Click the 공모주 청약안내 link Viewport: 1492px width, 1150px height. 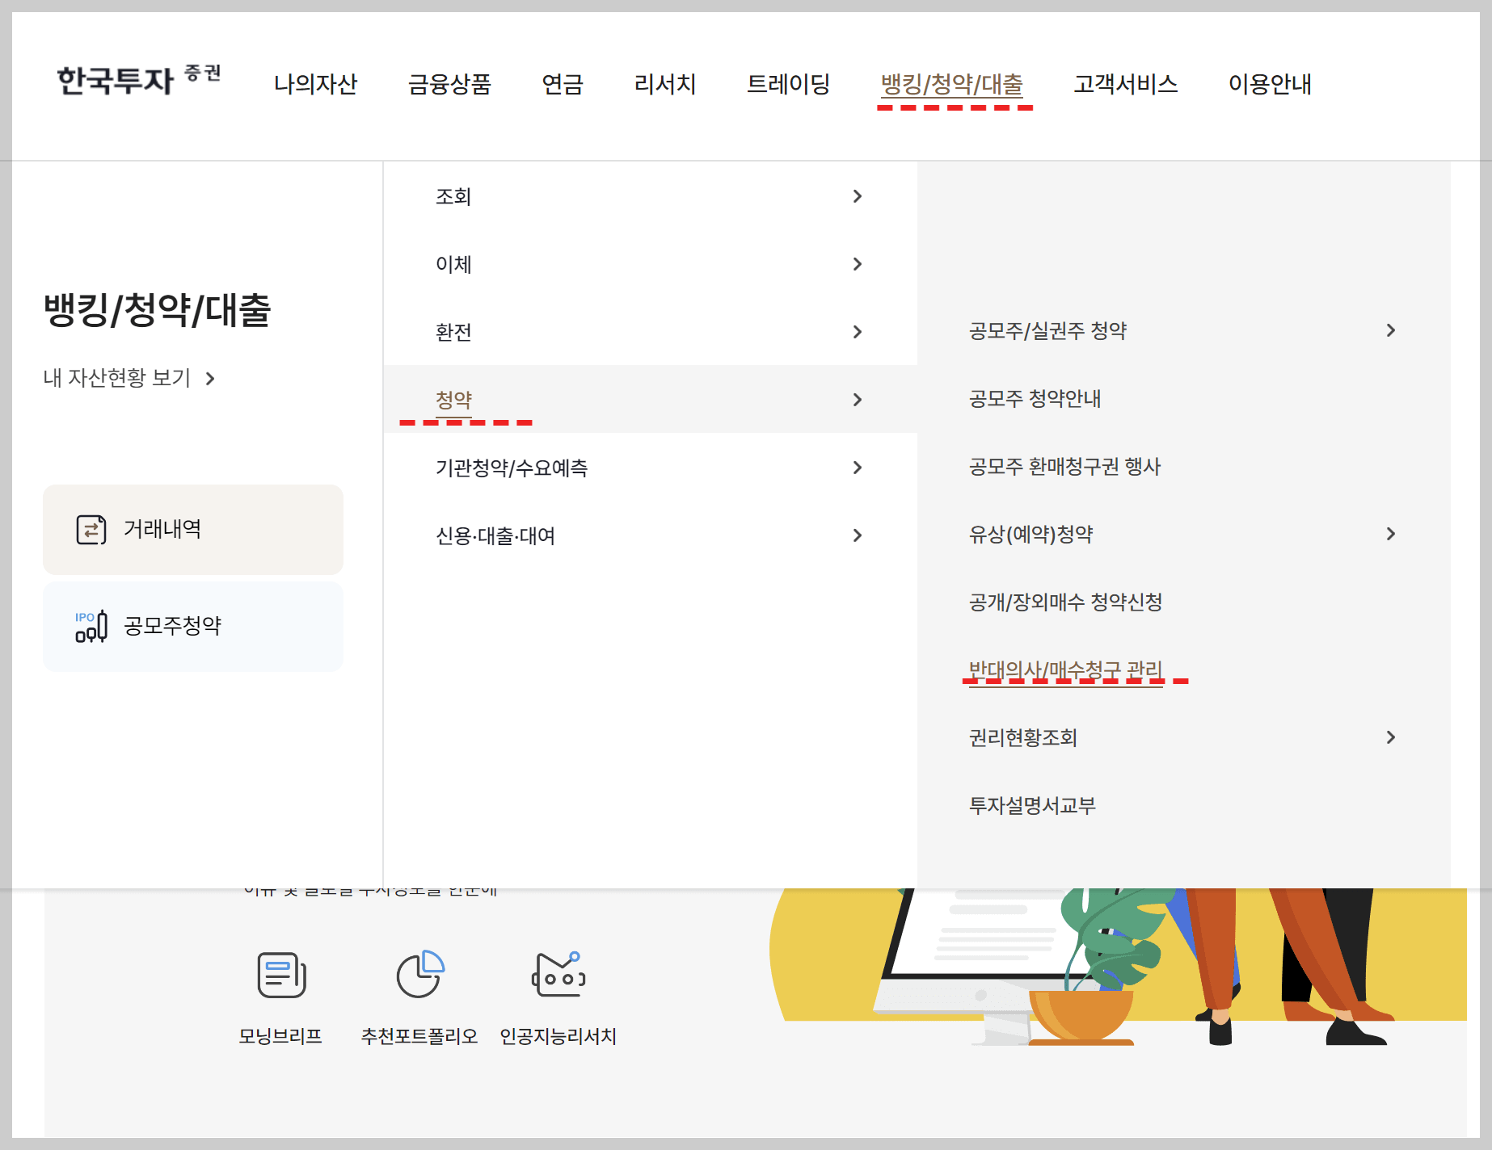[1035, 398]
